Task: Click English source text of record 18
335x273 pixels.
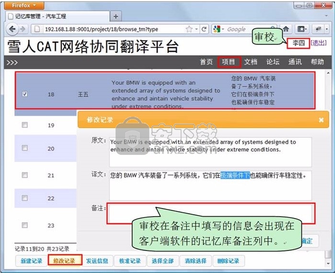Action: [x=166, y=94]
